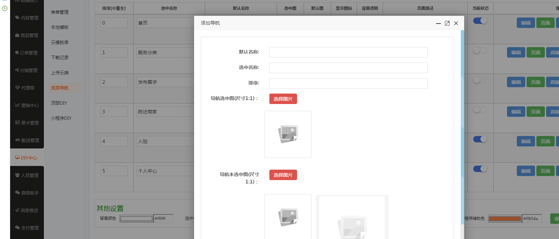
Task: Click the clock icon at top left
Action: [5, 8]
